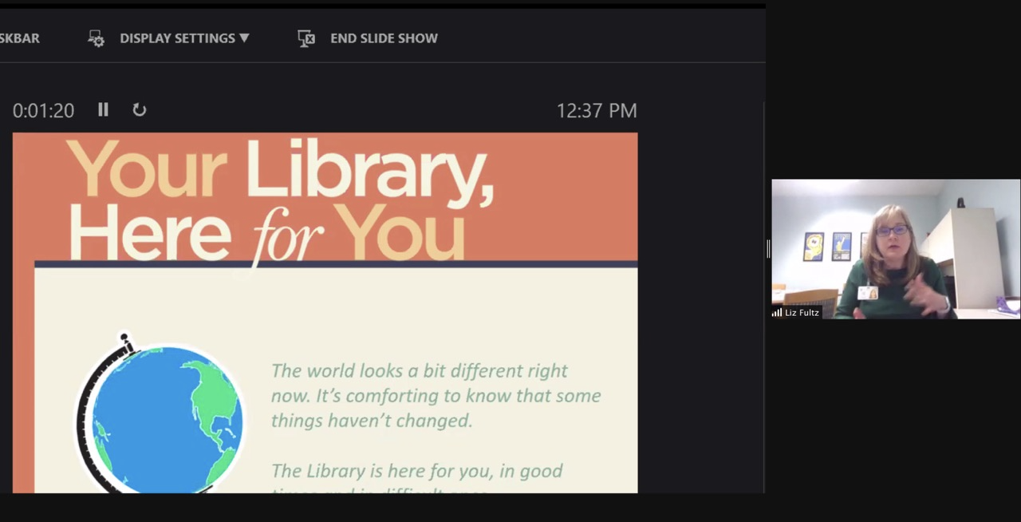Screen dimensions: 1021x522
Task: Select Liz Fultz's webcam video tile
Action: click(x=895, y=247)
